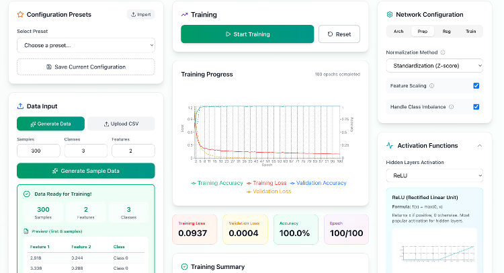Screen dimensions: 504x273
Task: Click the Network Configuration gear icon
Action: (x=390, y=14)
